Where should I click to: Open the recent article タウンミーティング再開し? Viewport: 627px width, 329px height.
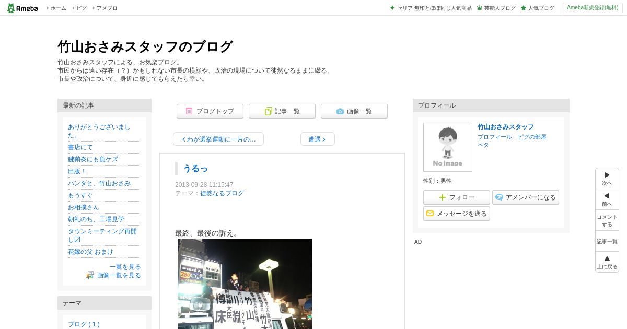(x=102, y=235)
